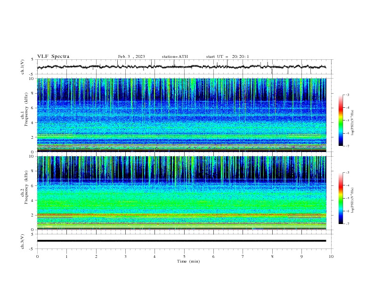This screenshot has height=288, width=373.
Task: Click the ch.2 spectrogram color scale bar
Action: (341, 198)
